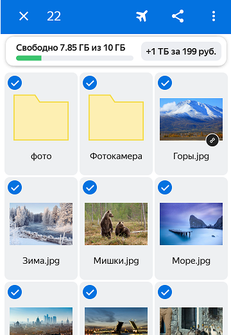Open the share icon in toolbar

178,16
